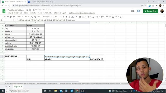This screenshot has width=166, height=93.
Task: Insert a comment from toolbar
Action: pyautogui.click(x=110, y=17)
